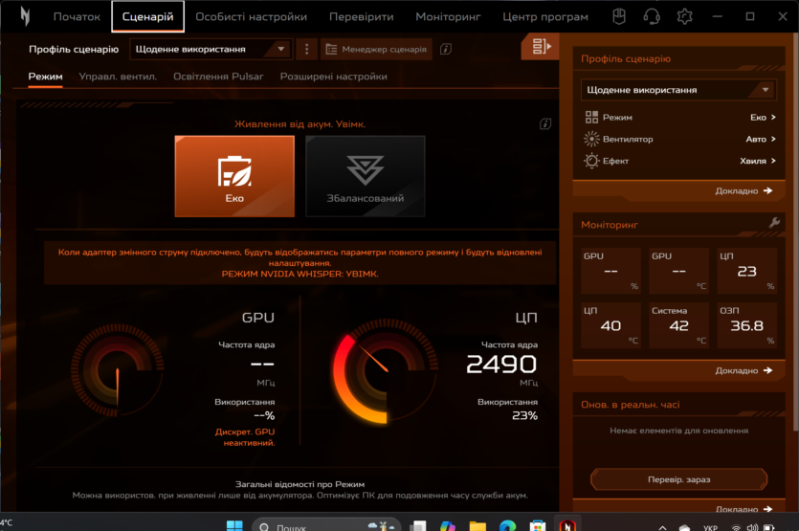Viewport: 799px width, 531px height.
Task: Collapse the right side panel toggle
Action: pos(540,46)
